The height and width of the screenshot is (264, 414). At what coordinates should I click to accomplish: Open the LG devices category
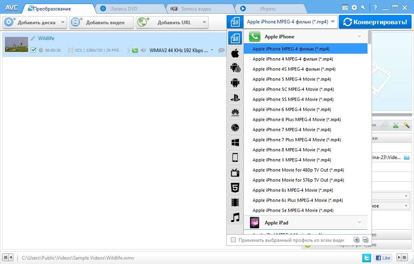[235, 128]
